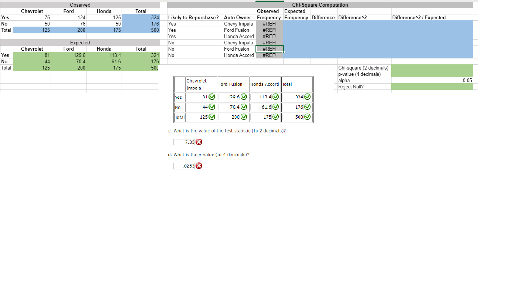Click the green checkmark next to 129.6 answer box
The image size is (505, 284).
(244, 97)
